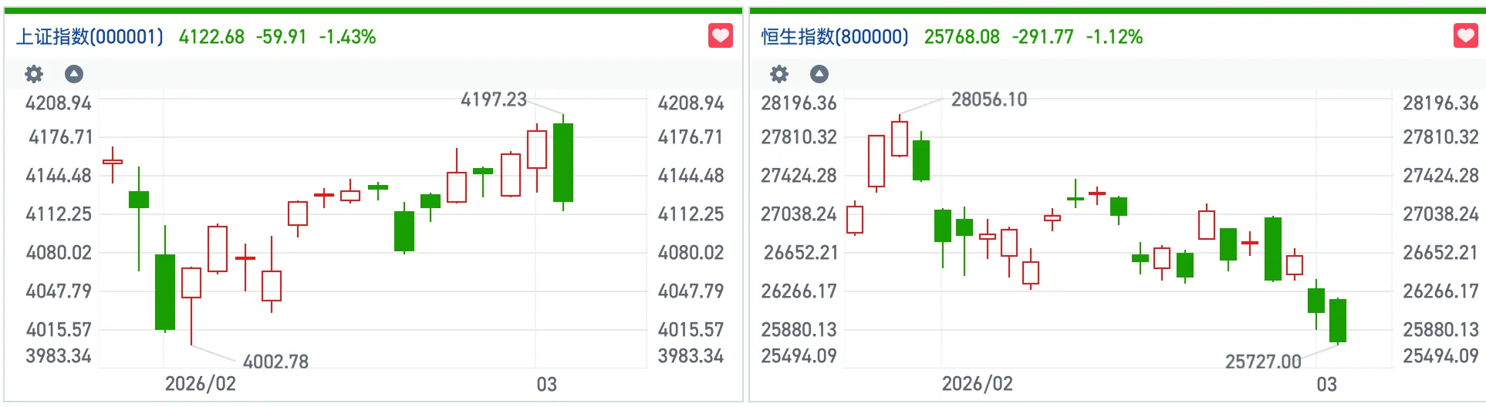Toggle favorite heart for 恒生指数

(1465, 36)
